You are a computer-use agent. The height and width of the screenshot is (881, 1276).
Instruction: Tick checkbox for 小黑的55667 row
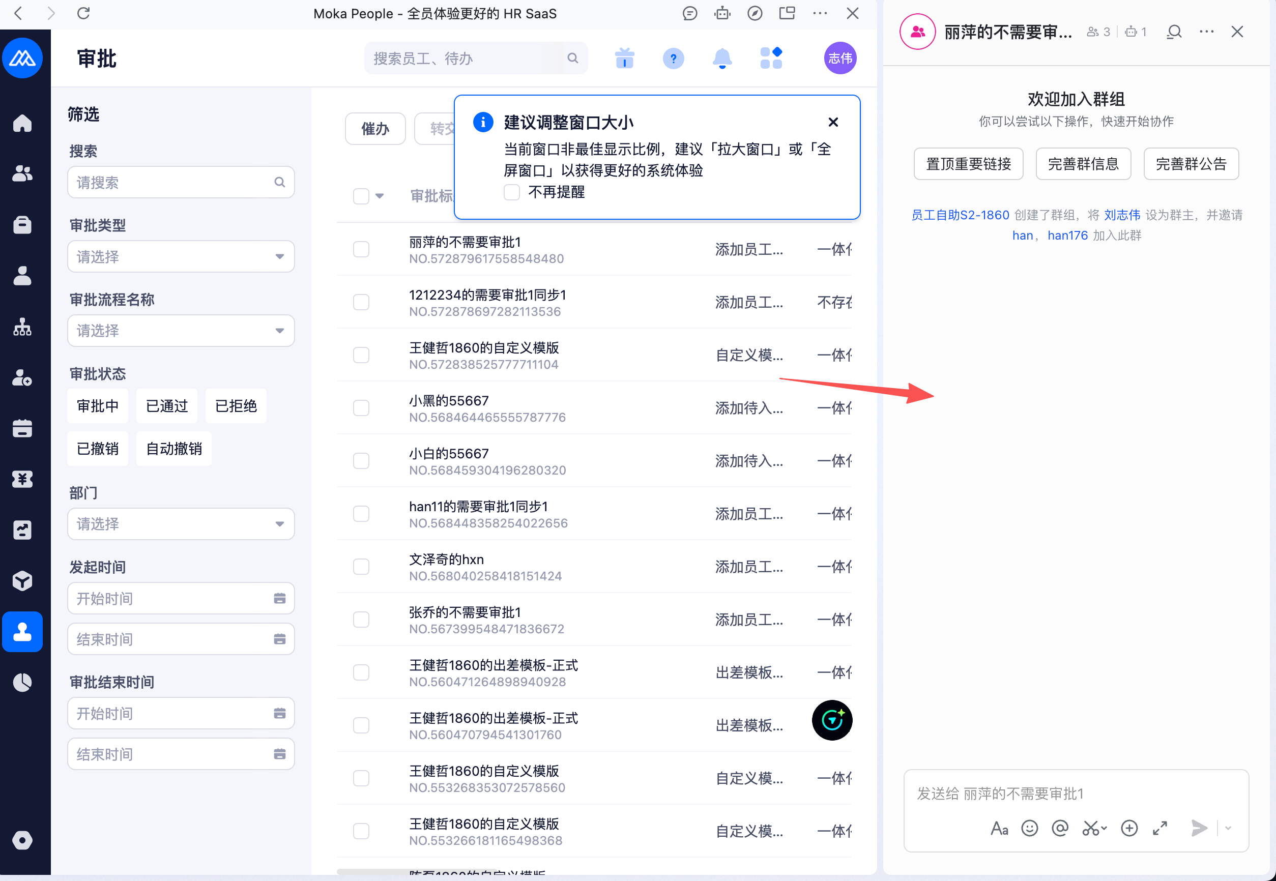[361, 408]
